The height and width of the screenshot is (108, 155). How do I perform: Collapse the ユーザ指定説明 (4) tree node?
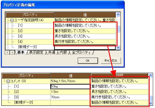coord(12,20)
